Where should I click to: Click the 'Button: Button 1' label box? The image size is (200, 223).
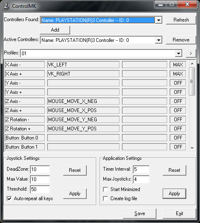[25, 147]
